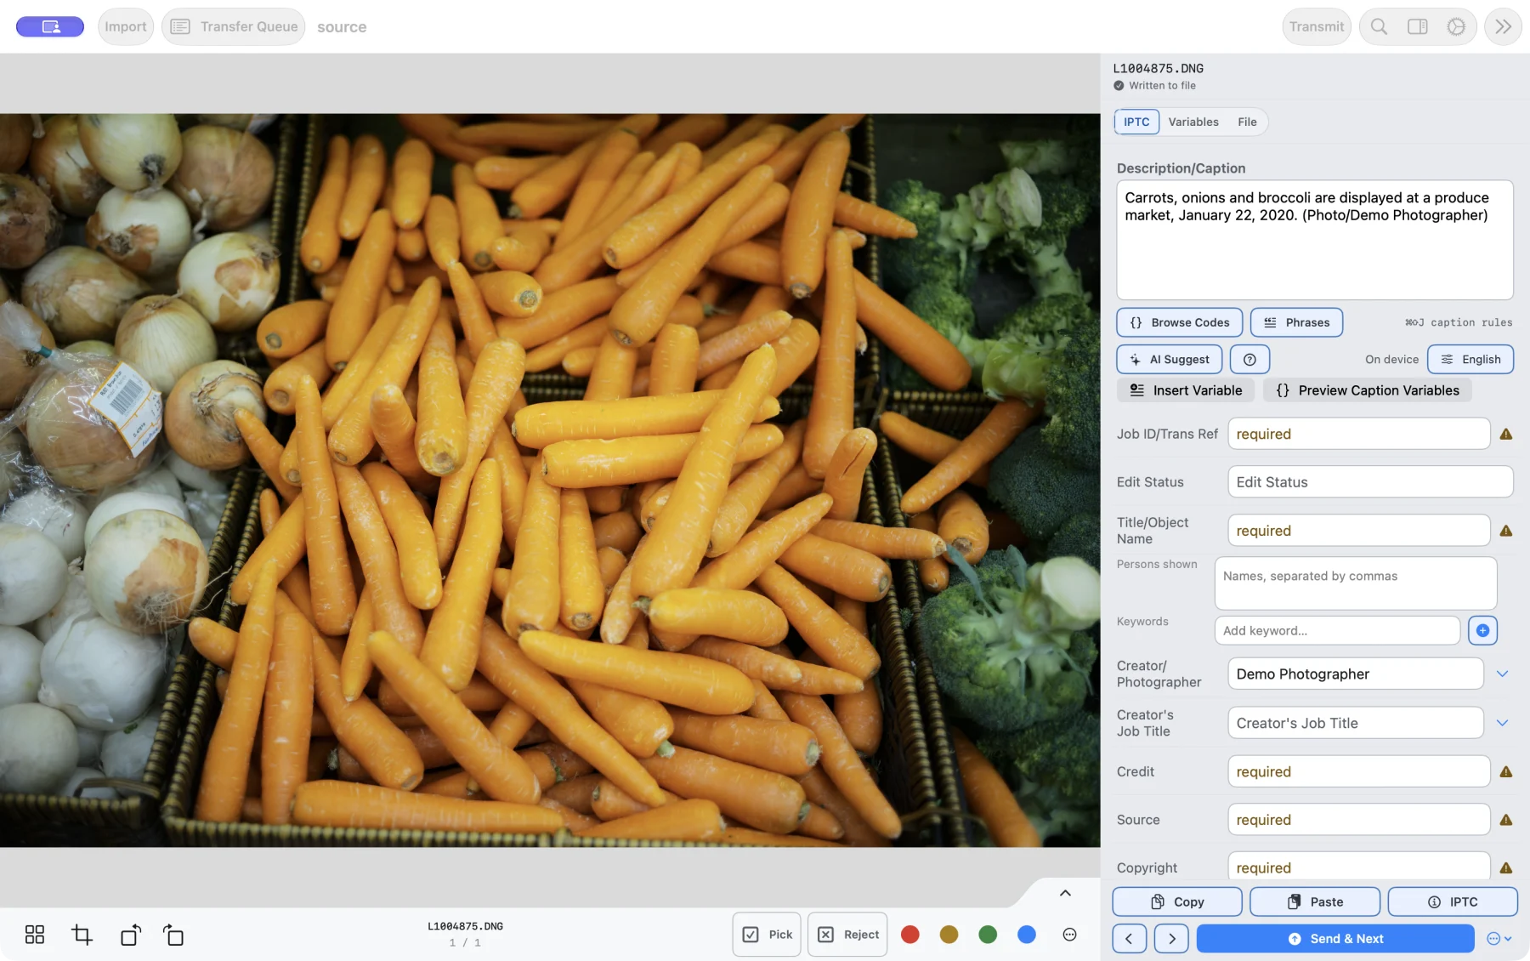Open English language selector

(1470, 359)
